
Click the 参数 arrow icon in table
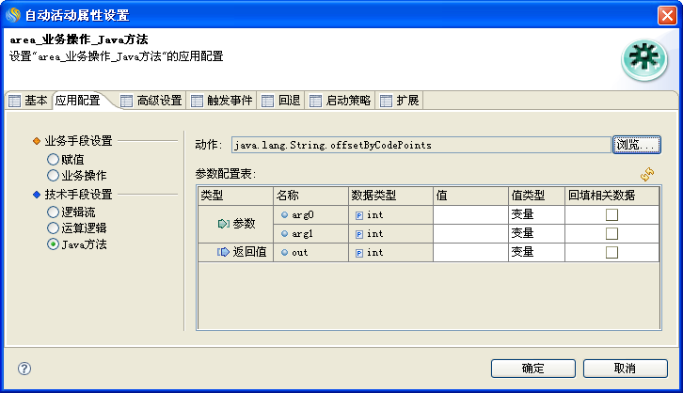tap(223, 224)
